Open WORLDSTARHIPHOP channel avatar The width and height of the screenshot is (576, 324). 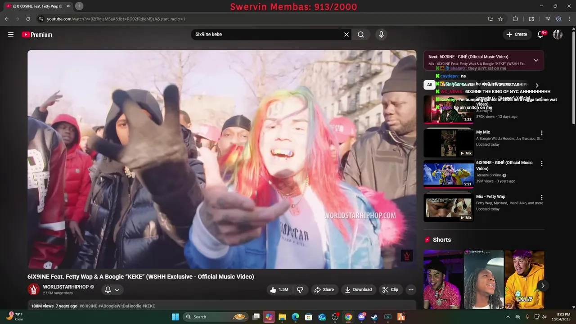(33, 289)
